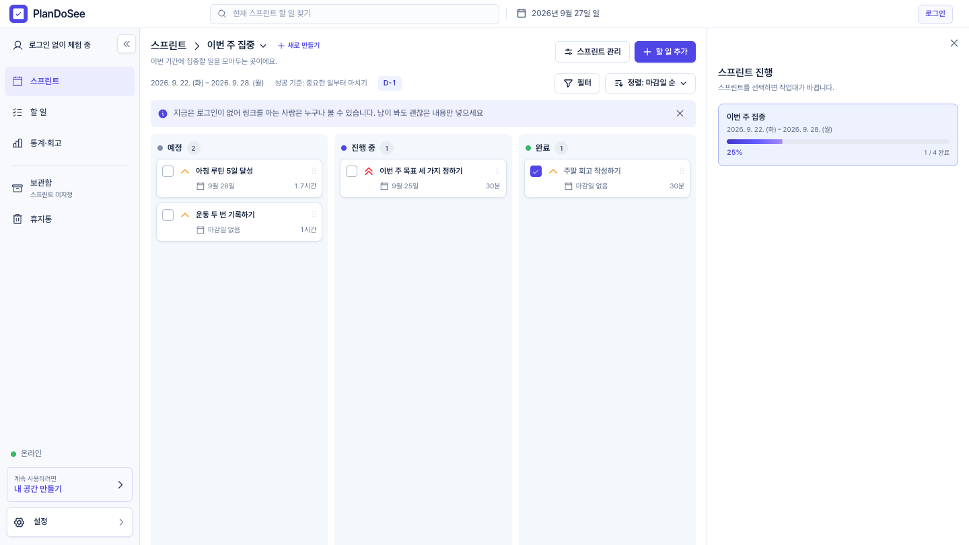Click the search magnifier icon

tap(222, 13)
